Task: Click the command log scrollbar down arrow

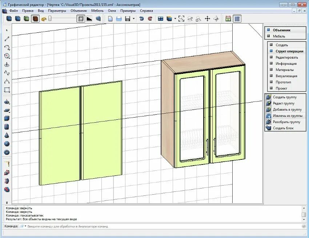Action: (304, 219)
